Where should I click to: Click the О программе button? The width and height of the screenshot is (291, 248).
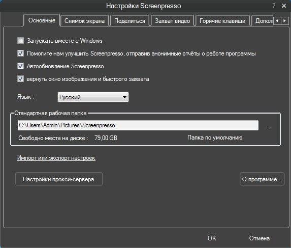262,179
